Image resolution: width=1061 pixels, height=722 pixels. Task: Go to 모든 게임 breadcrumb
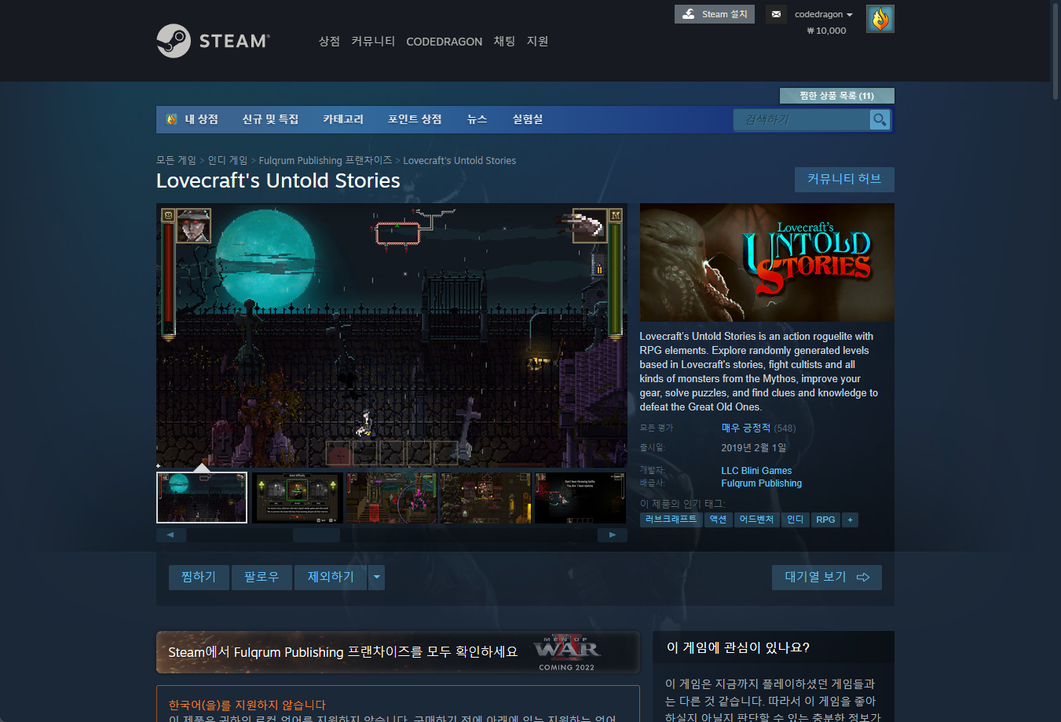tap(176, 160)
